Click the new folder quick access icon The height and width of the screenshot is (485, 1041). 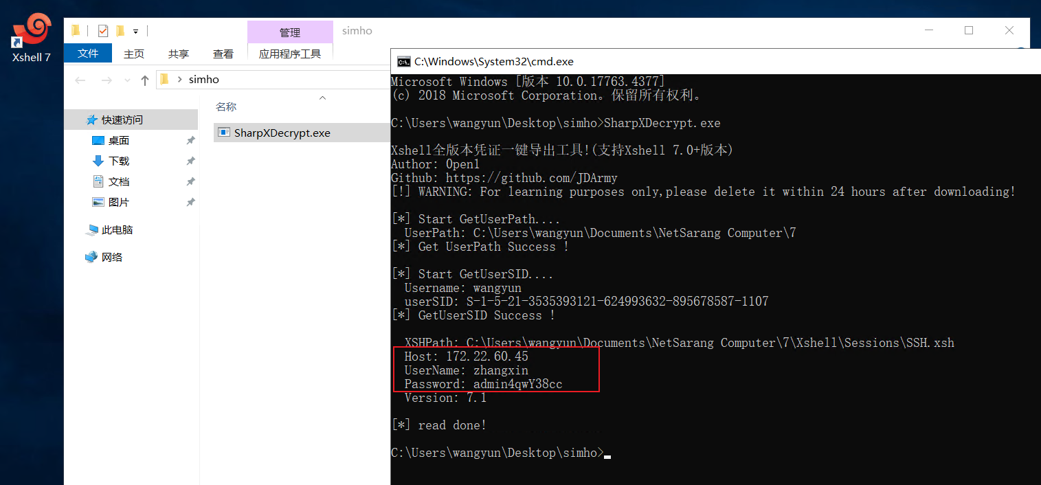coord(120,31)
